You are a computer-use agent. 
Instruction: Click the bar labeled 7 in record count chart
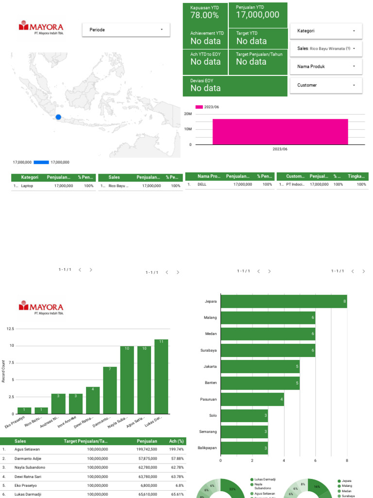point(110,391)
